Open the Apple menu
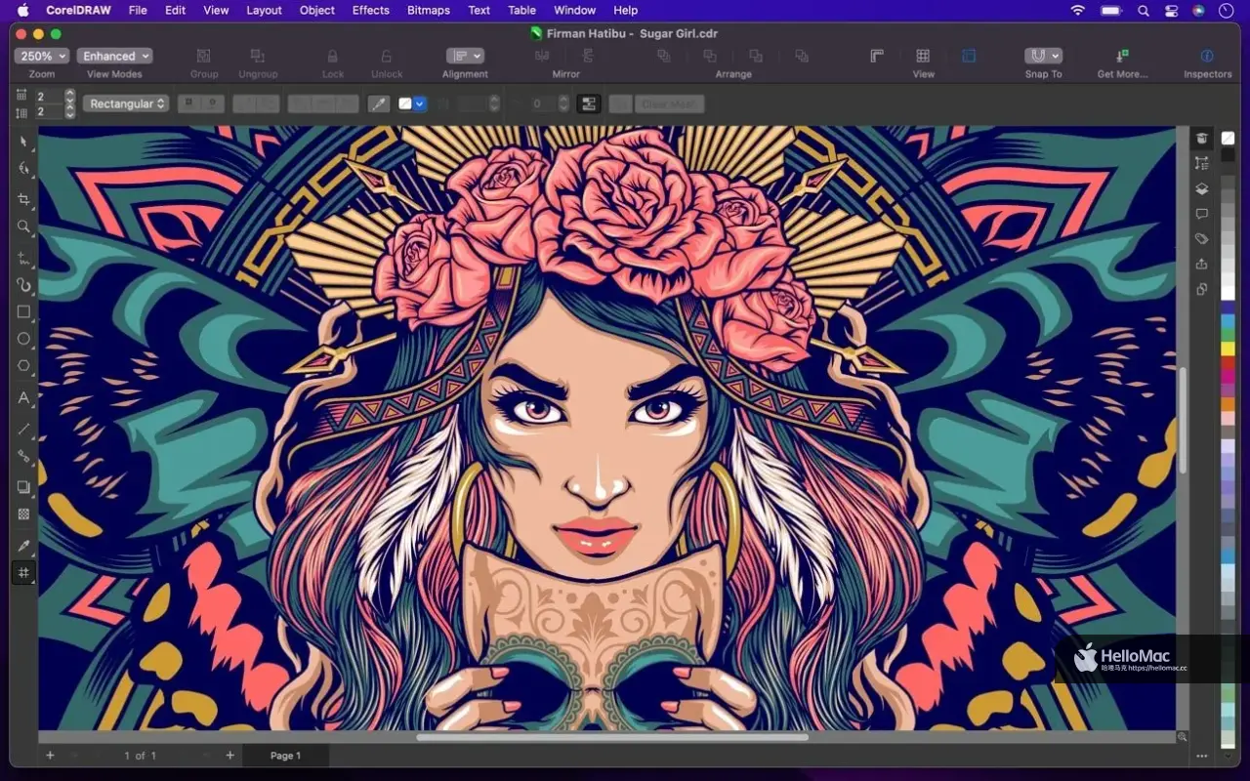This screenshot has width=1250, height=781. (x=23, y=10)
